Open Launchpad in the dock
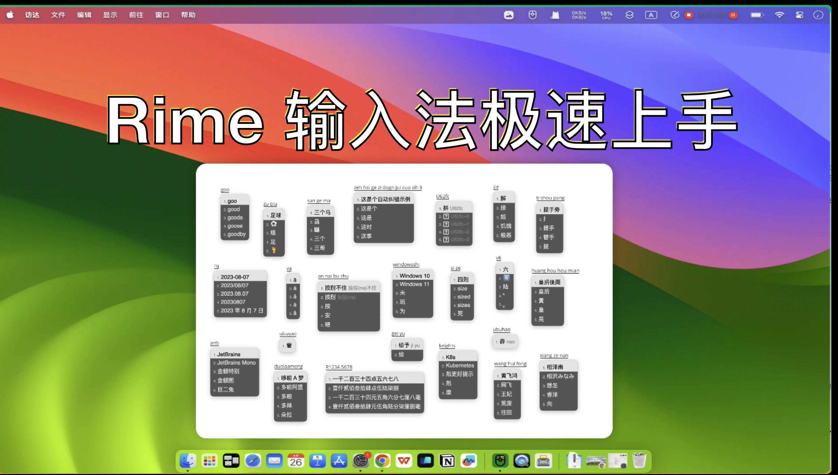Image resolution: width=838 pixels, height=475 pixels. (x=209, y=461)
